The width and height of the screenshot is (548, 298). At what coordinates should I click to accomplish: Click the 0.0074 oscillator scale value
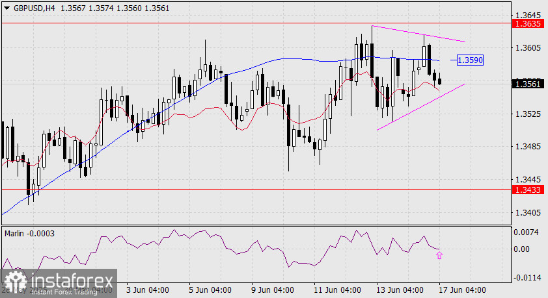527,232
